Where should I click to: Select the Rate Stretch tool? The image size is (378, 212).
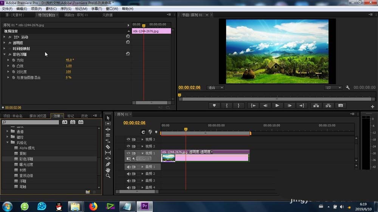[108, 141]
